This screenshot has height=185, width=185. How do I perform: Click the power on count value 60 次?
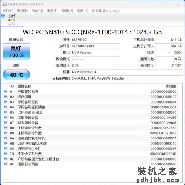click(x=169, y=59)
